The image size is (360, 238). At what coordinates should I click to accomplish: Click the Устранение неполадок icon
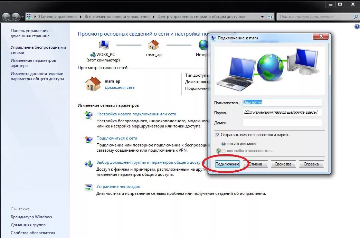(89, 188)
